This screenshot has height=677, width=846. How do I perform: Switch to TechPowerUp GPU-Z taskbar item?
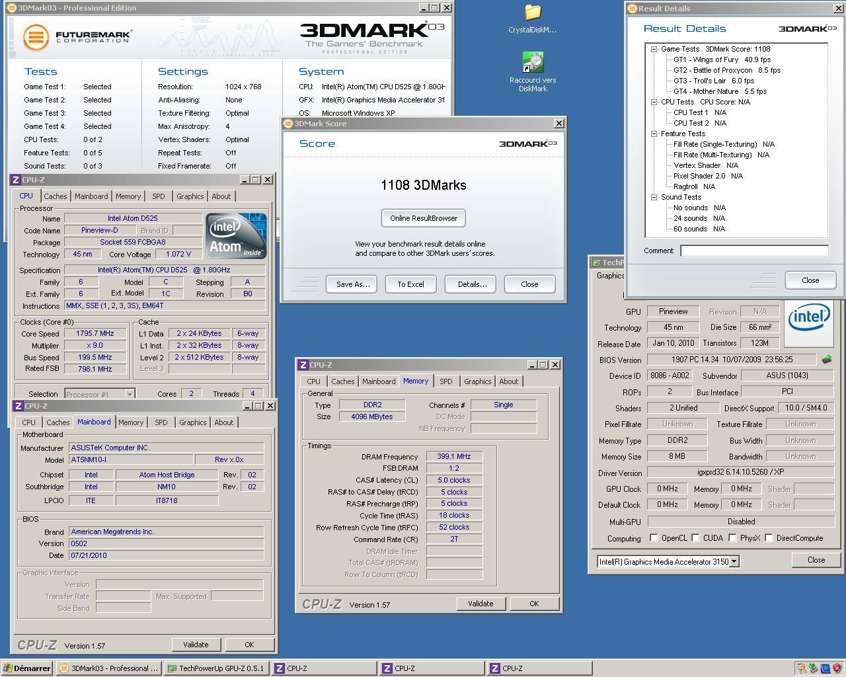click(216, 668)
